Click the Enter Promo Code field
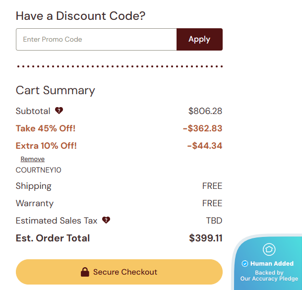Screen dimensions: 302x290 (96, 39)
